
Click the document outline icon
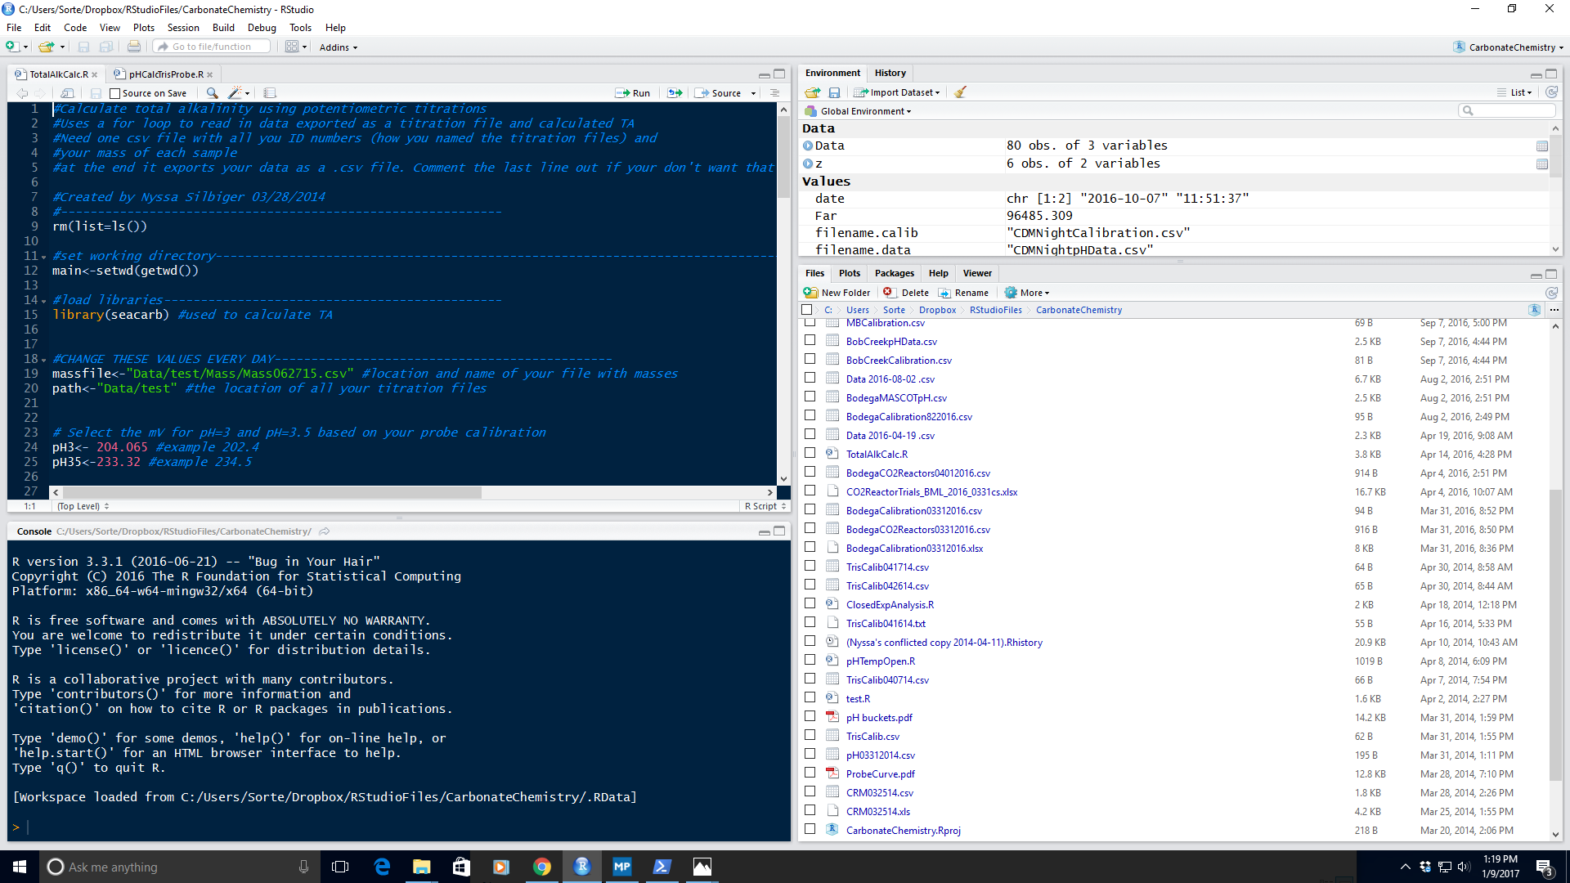tap(774, 93)
